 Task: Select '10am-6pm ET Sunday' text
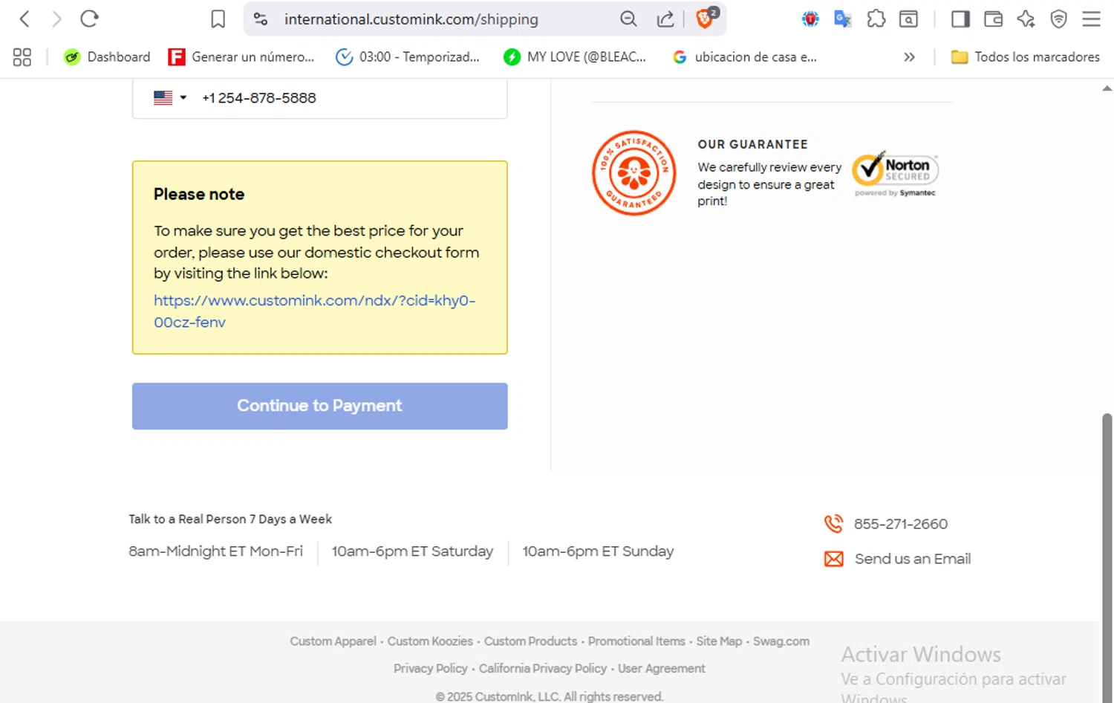tap(598, 551)
